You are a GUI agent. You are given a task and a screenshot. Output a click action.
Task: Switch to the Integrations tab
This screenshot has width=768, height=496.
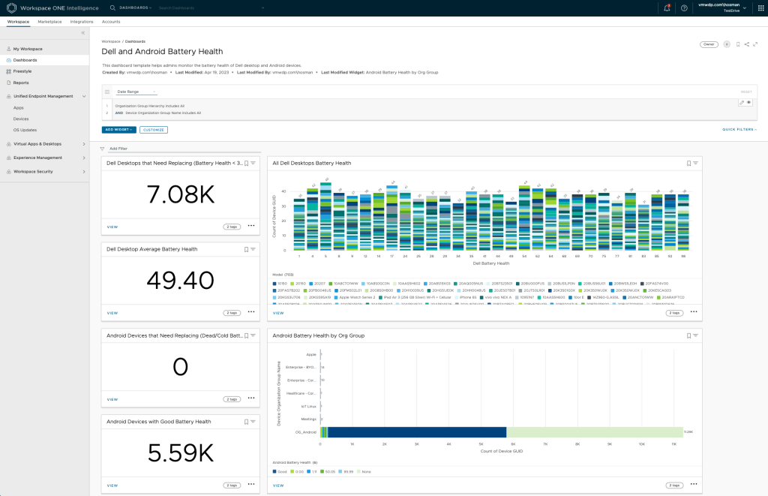(81, 22)
